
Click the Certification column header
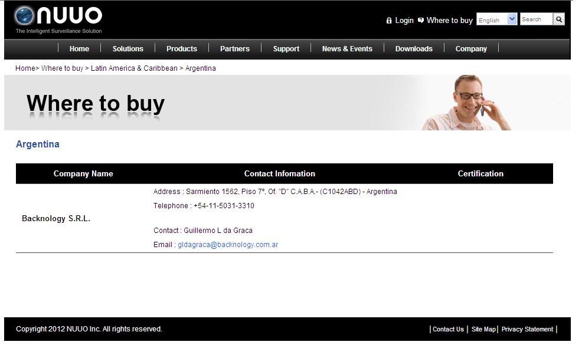click(x=480, y=173)
